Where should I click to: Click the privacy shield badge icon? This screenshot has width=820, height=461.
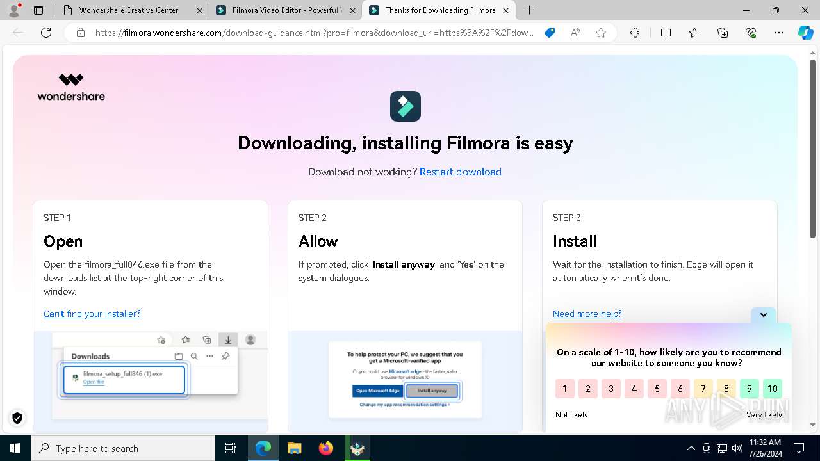17,418
